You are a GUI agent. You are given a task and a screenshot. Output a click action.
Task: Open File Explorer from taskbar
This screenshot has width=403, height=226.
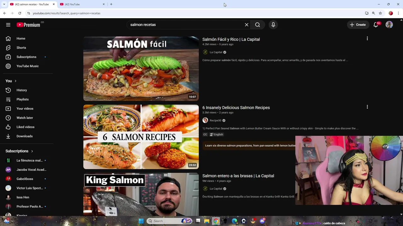tap(207, 221)
